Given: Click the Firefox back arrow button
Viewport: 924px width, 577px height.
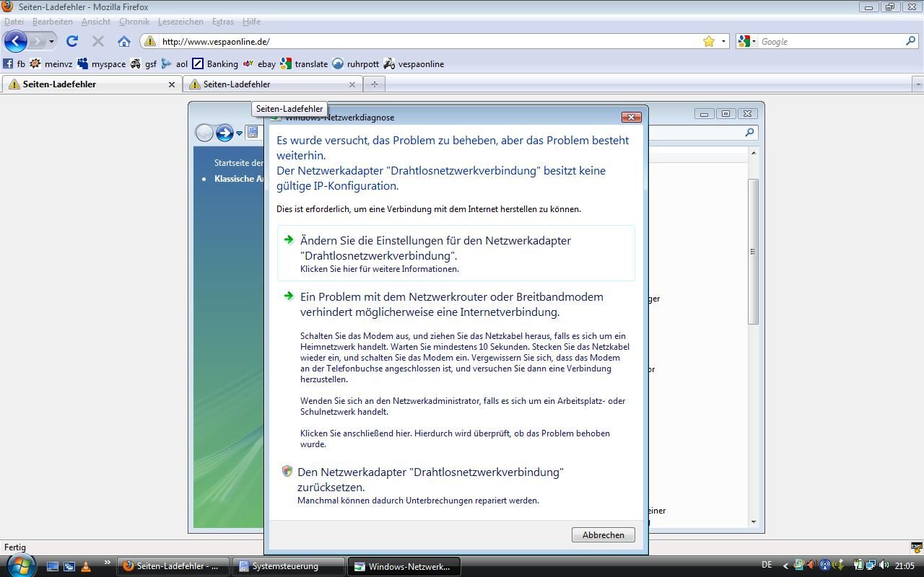Looking at the screenshot, I should coord(16,41).
